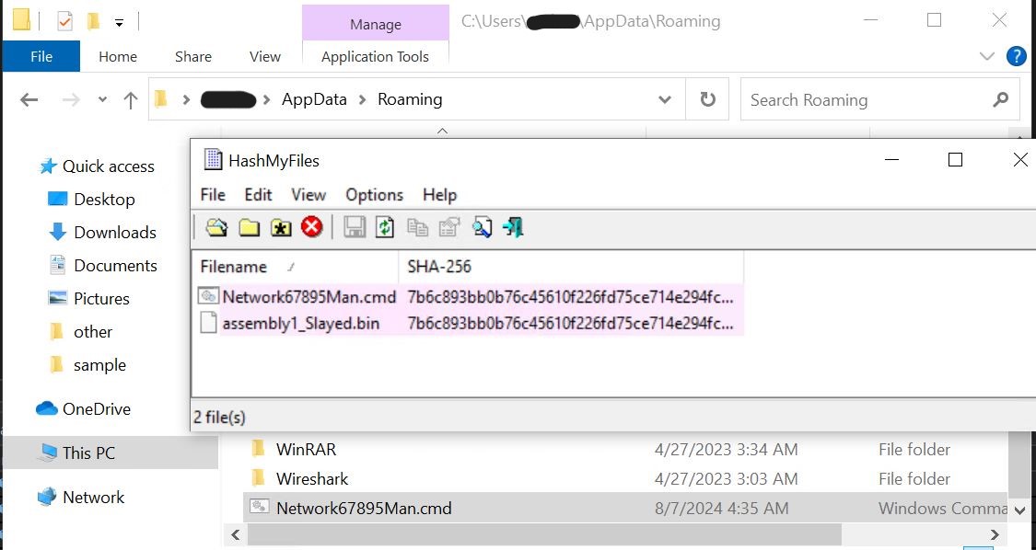The image size is (1036, 550).
Task: Collapse the ribbon using the chevron
Action: [987, 56]
